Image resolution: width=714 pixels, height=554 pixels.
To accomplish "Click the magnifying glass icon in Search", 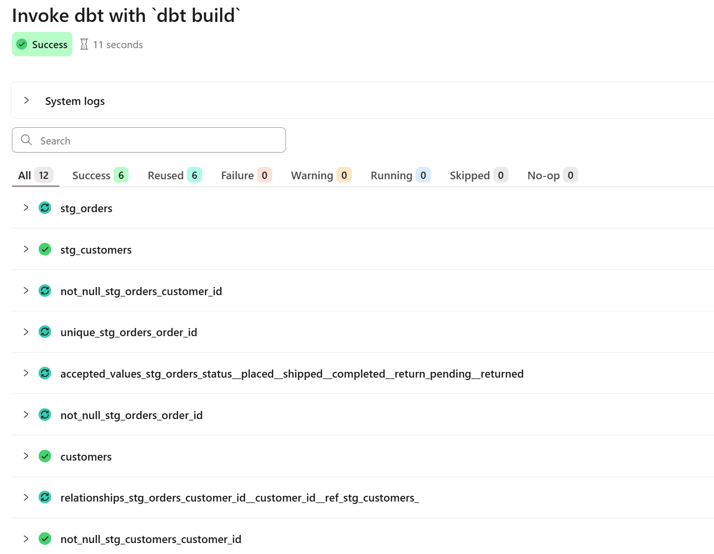I will (27, 140).
